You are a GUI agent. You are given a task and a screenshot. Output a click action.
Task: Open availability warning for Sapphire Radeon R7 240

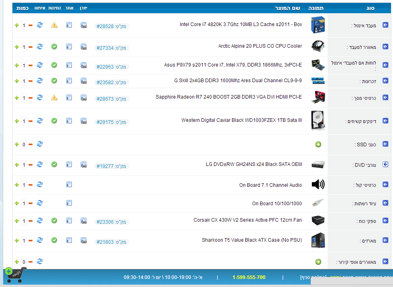(54, 97)
